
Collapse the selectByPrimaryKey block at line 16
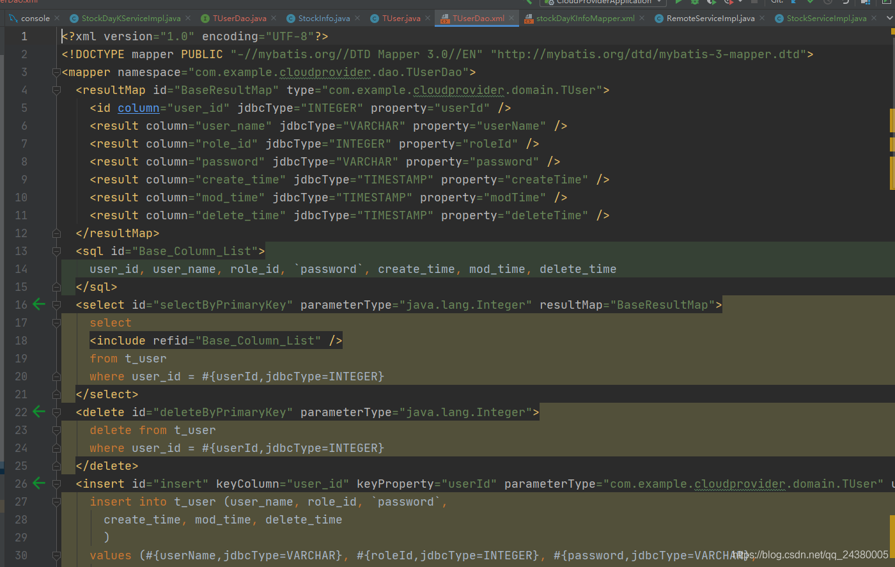[x=56, y=305]
